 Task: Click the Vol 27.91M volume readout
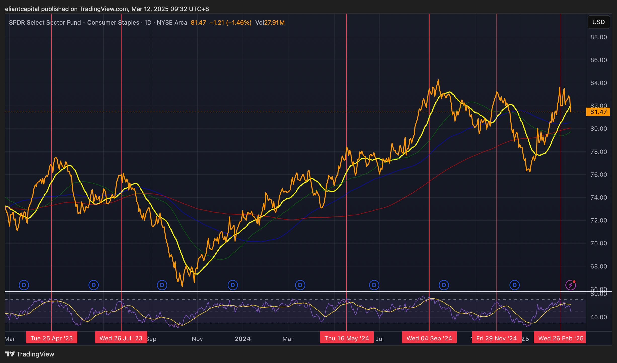click(x=270, y=23)
